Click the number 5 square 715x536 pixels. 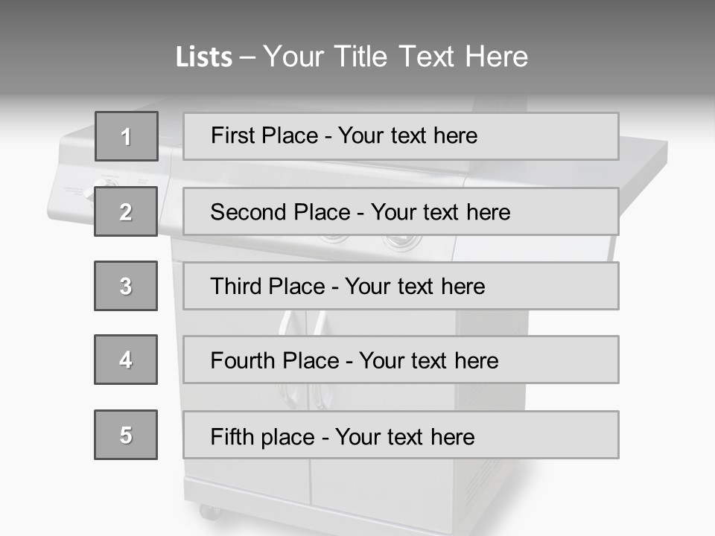click(126, 435)
